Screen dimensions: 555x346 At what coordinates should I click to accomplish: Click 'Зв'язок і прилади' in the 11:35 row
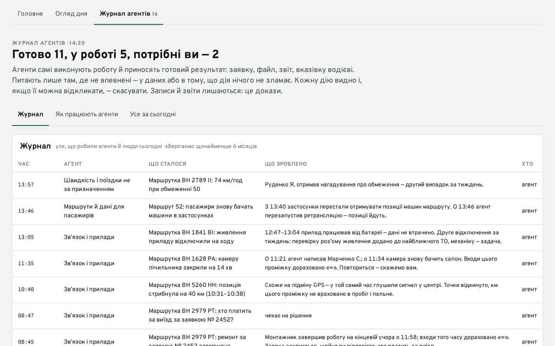point(89,263)
